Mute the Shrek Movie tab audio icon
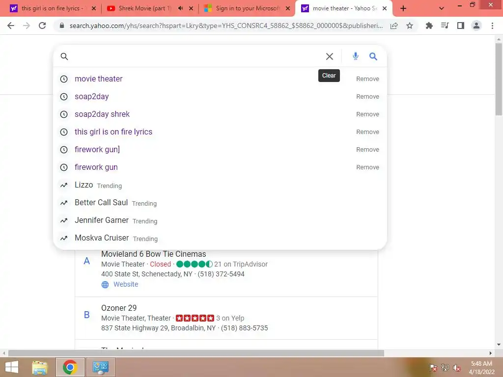Viewport: 503px width, 377px height. click(181, 8)
